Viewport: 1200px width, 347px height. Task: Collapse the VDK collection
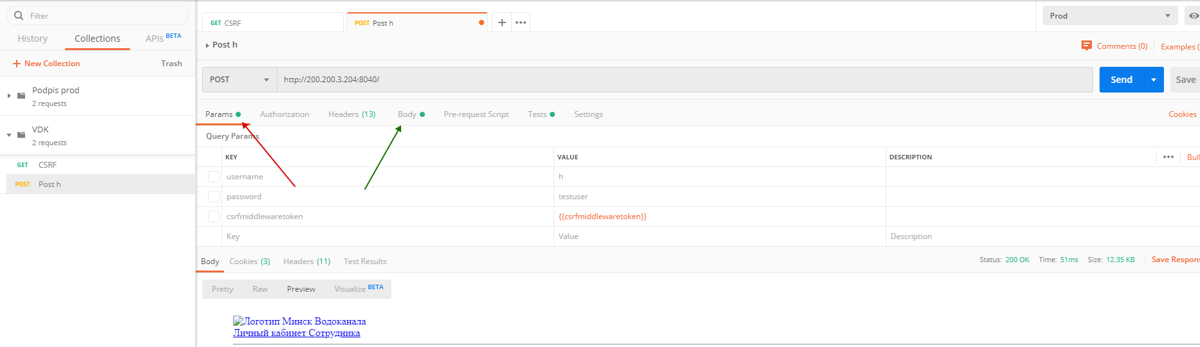point(9,135)
